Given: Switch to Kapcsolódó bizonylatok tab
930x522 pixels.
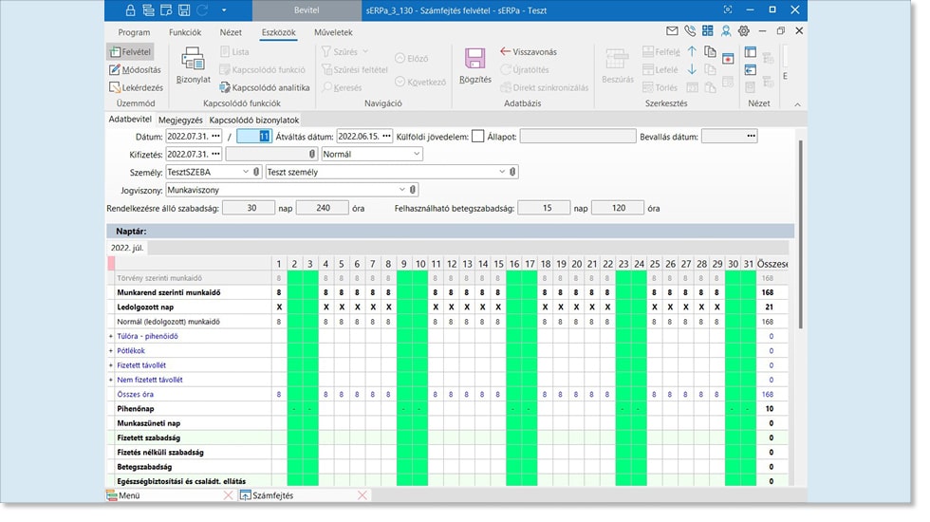Looking at the screenshot, I should [x=254, y=121].
